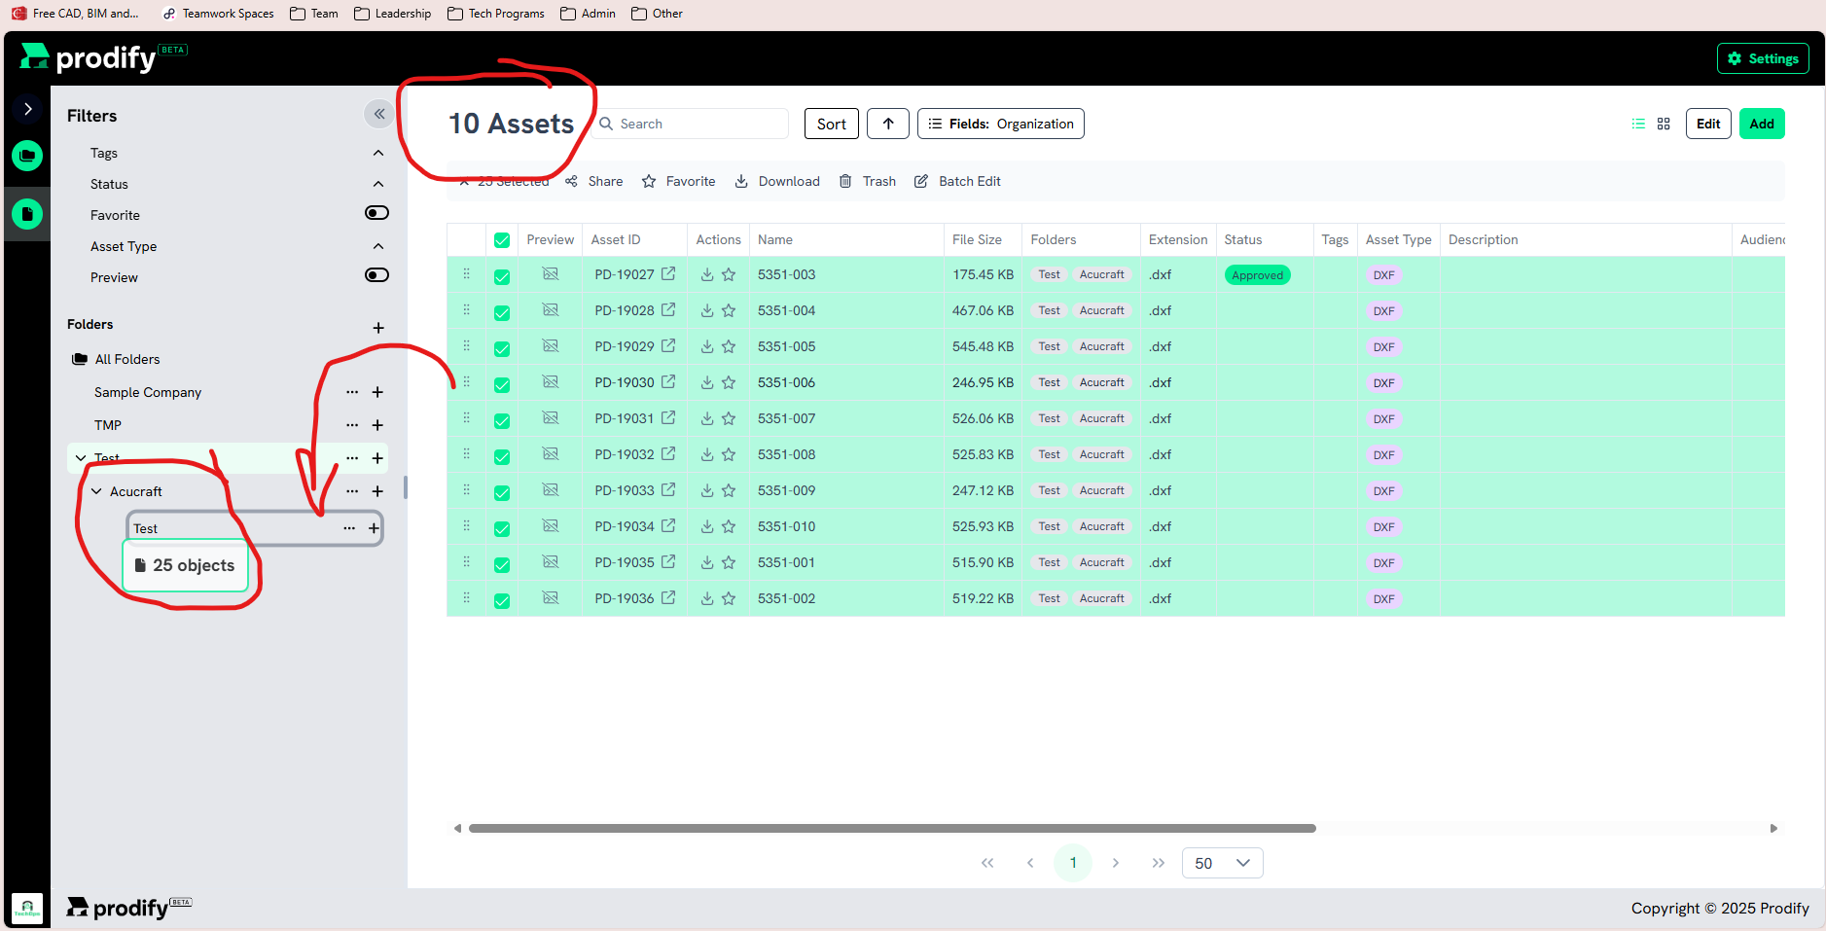Open the page size 50 dropdown
The width and height of the screenshot is (1826, 931).
coord(1222,863)
